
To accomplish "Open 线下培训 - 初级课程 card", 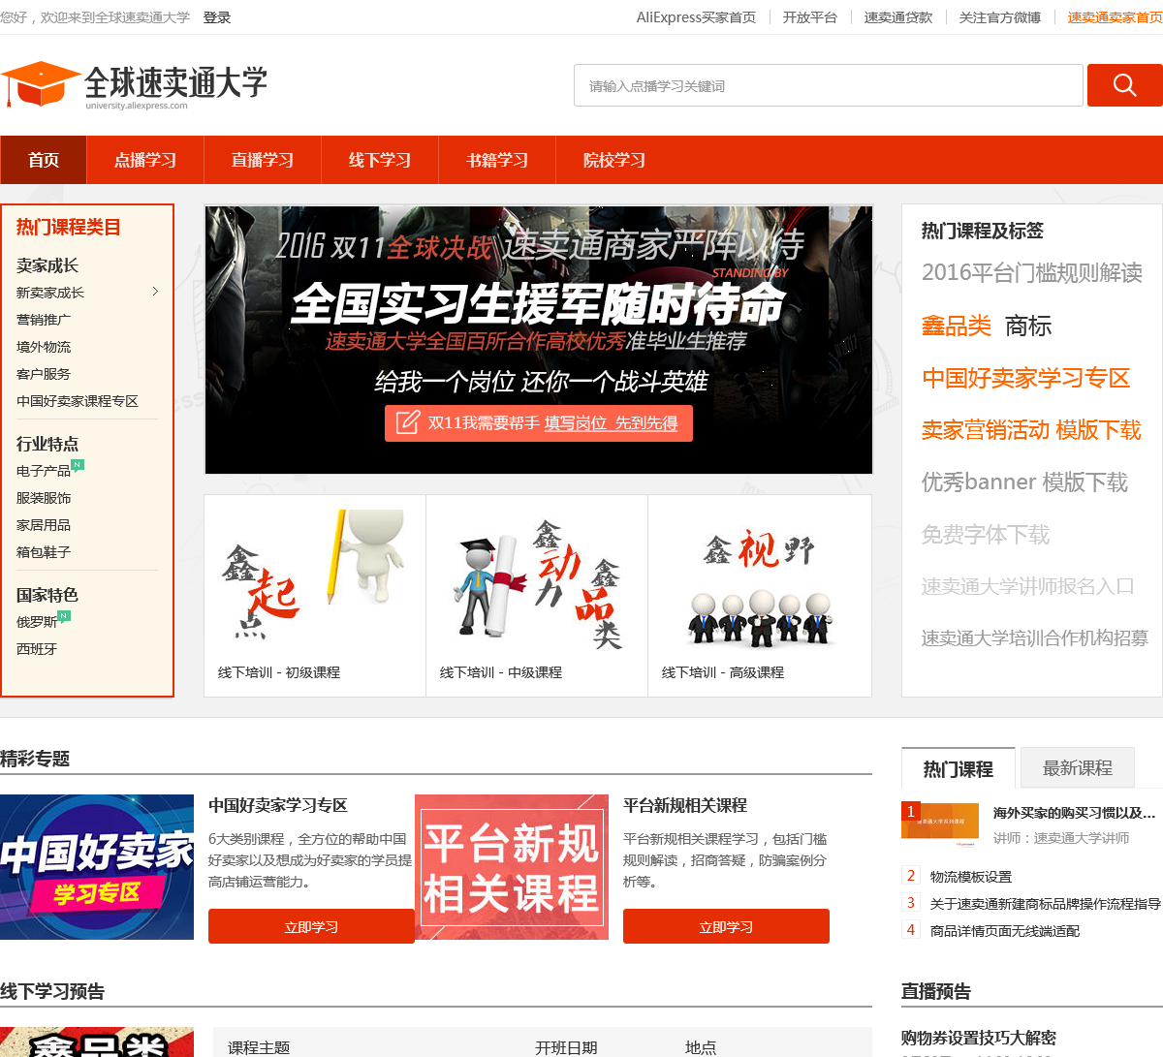I will click(315, 596).
